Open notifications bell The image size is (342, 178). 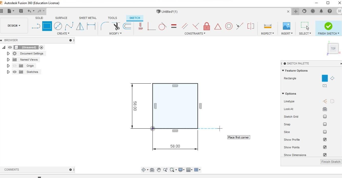coord(321,11)
